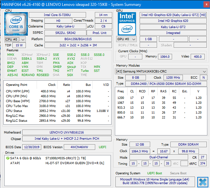Select the 1200 frequency memory timing row
The image size is (210, 188).
coord(161,98)
